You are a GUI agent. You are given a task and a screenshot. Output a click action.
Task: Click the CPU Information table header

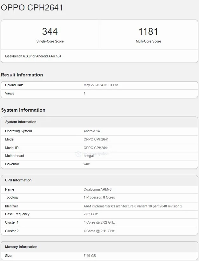point(18,180)
